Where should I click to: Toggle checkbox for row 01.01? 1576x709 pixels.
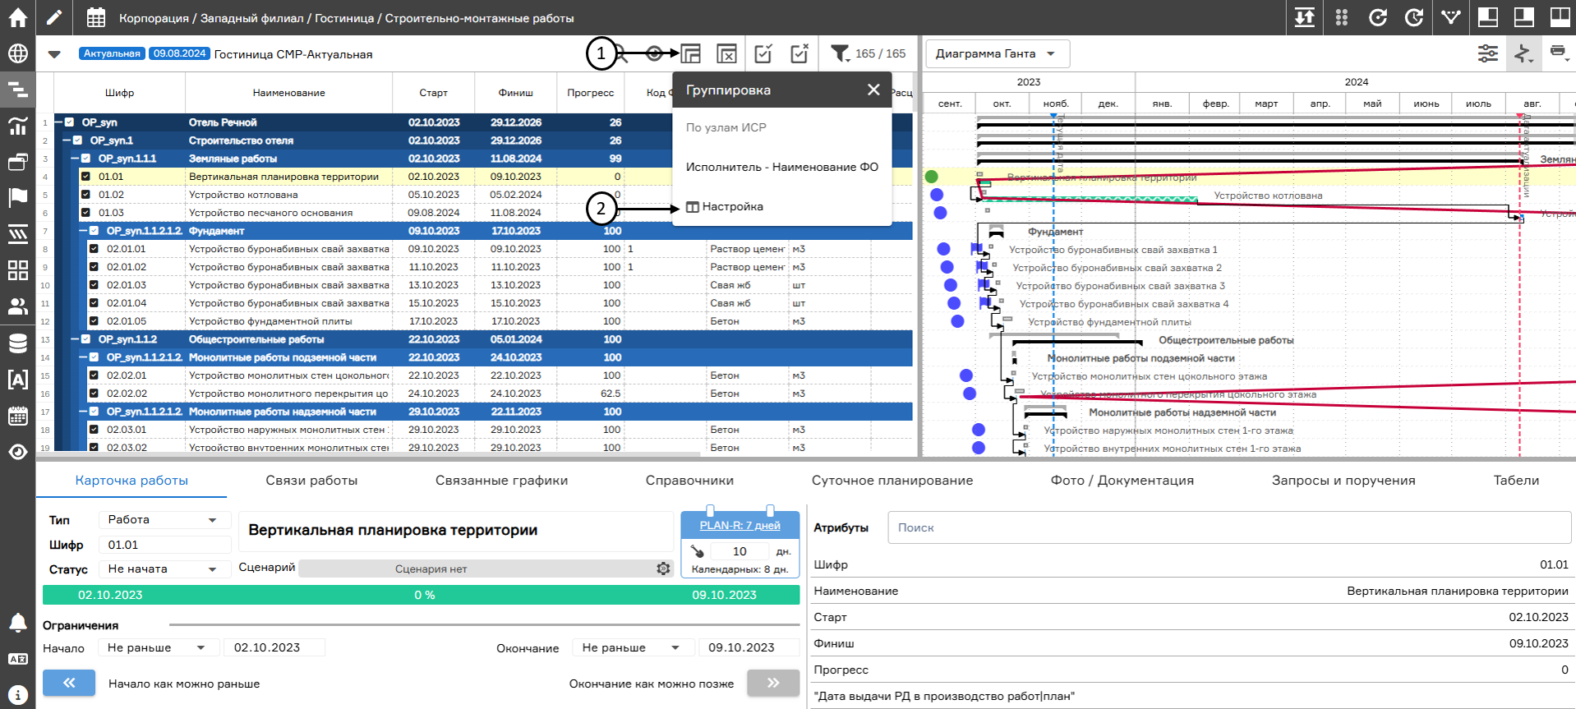(x=85, y=177)
